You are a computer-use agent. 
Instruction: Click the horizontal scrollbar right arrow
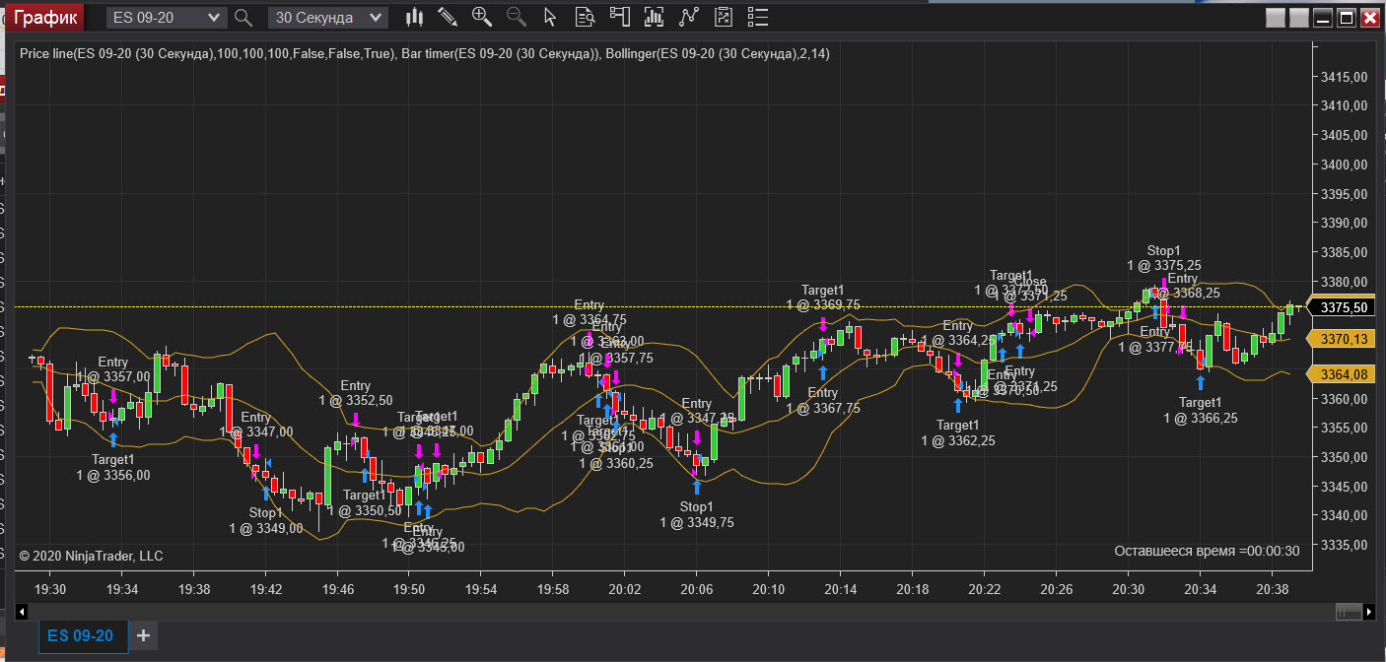pos(1370,613)
